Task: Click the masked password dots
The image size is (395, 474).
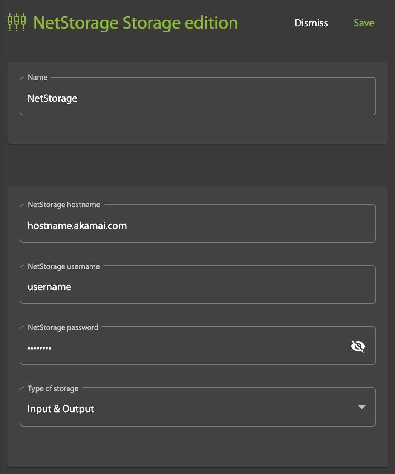Action: pyautogui.click(x=40, y=348)
